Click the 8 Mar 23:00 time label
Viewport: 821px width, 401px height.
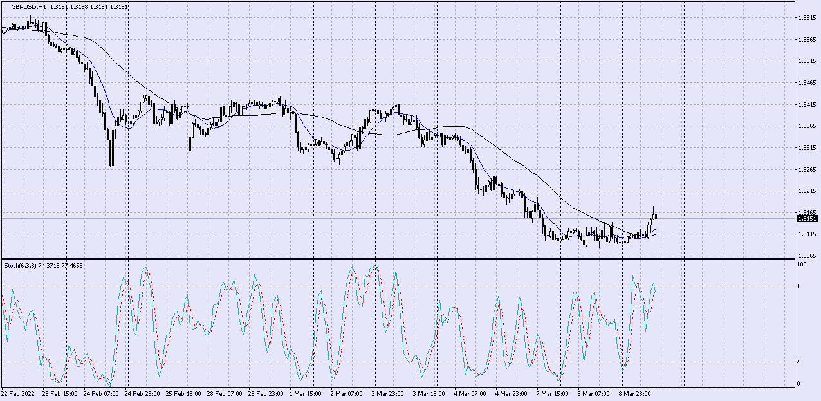pyautogui.click(x=637, y=393)
